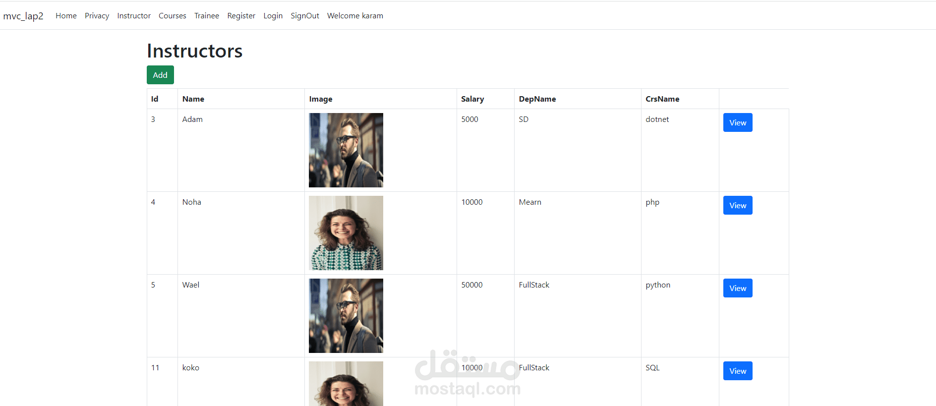This screenshot has height=406, width=936.
Task: Navigate to Courses
Action: click(173, 16)
